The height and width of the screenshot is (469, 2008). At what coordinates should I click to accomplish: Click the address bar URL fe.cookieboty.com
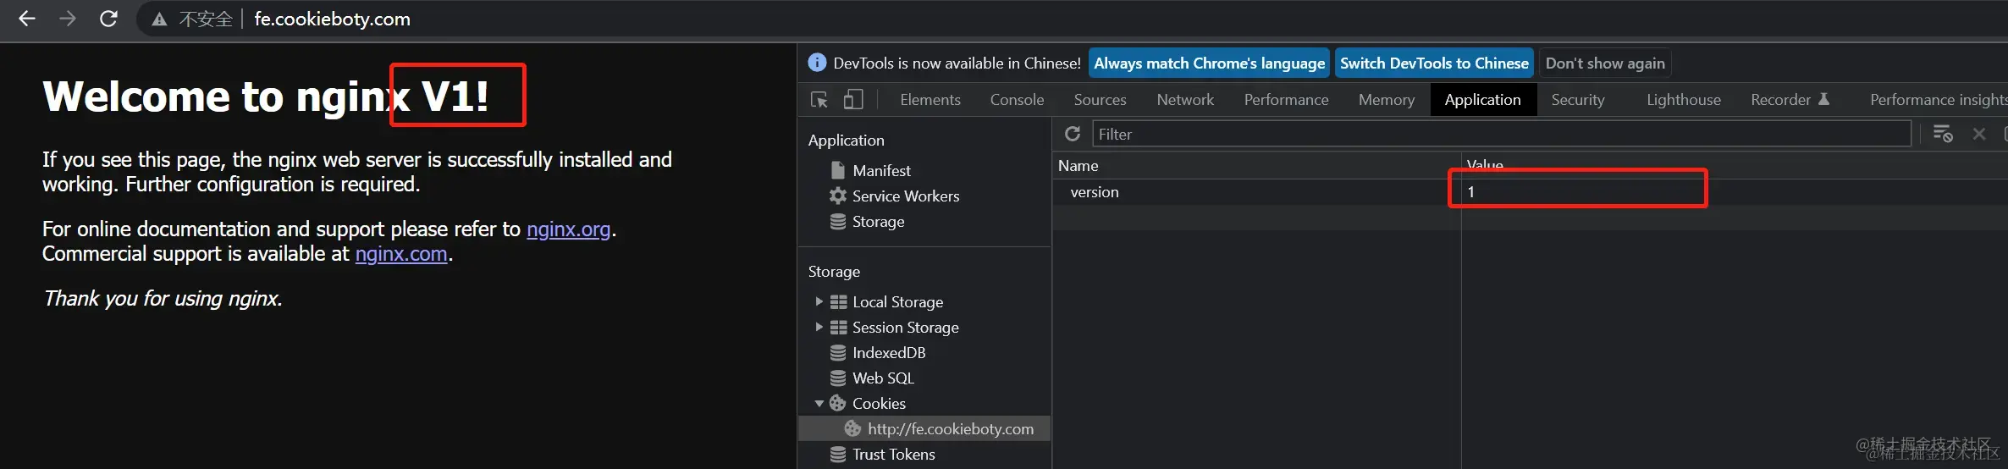click(332, 19)
